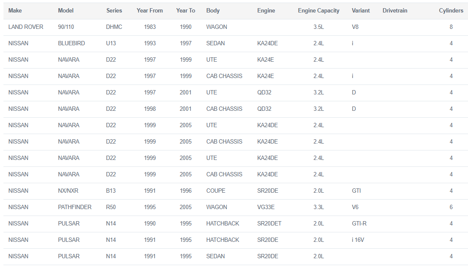The height and width of the screenshot is (266, 468).
Task: Click HATCHBACK in the GTI-R row
Action: (x=223, y=223)
